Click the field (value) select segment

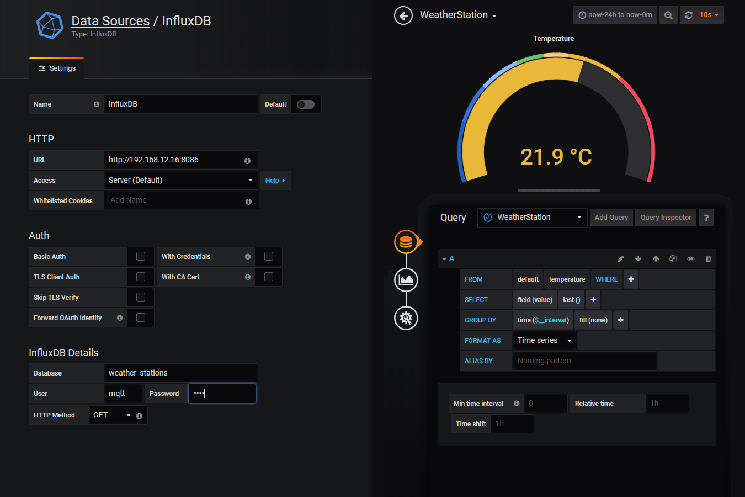tap(535, 300)
